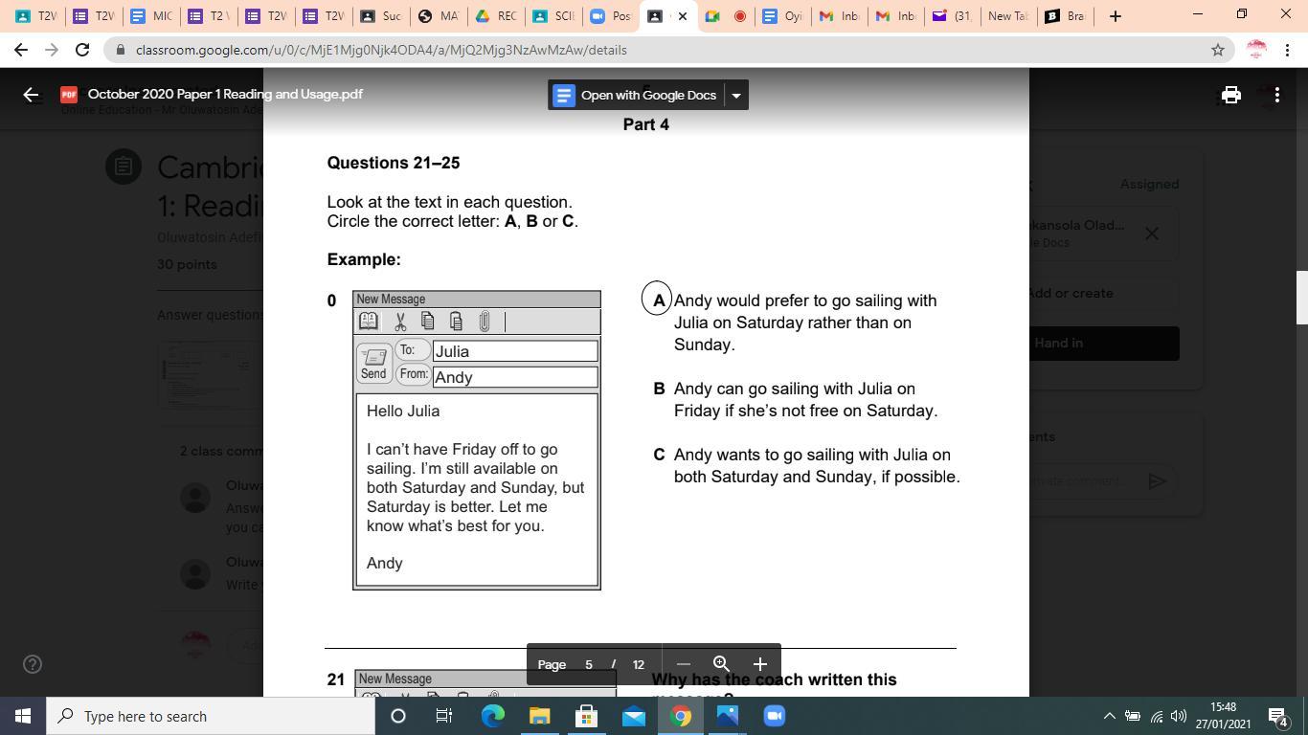Click the question 21 prompt about the coach

[774, 683]
